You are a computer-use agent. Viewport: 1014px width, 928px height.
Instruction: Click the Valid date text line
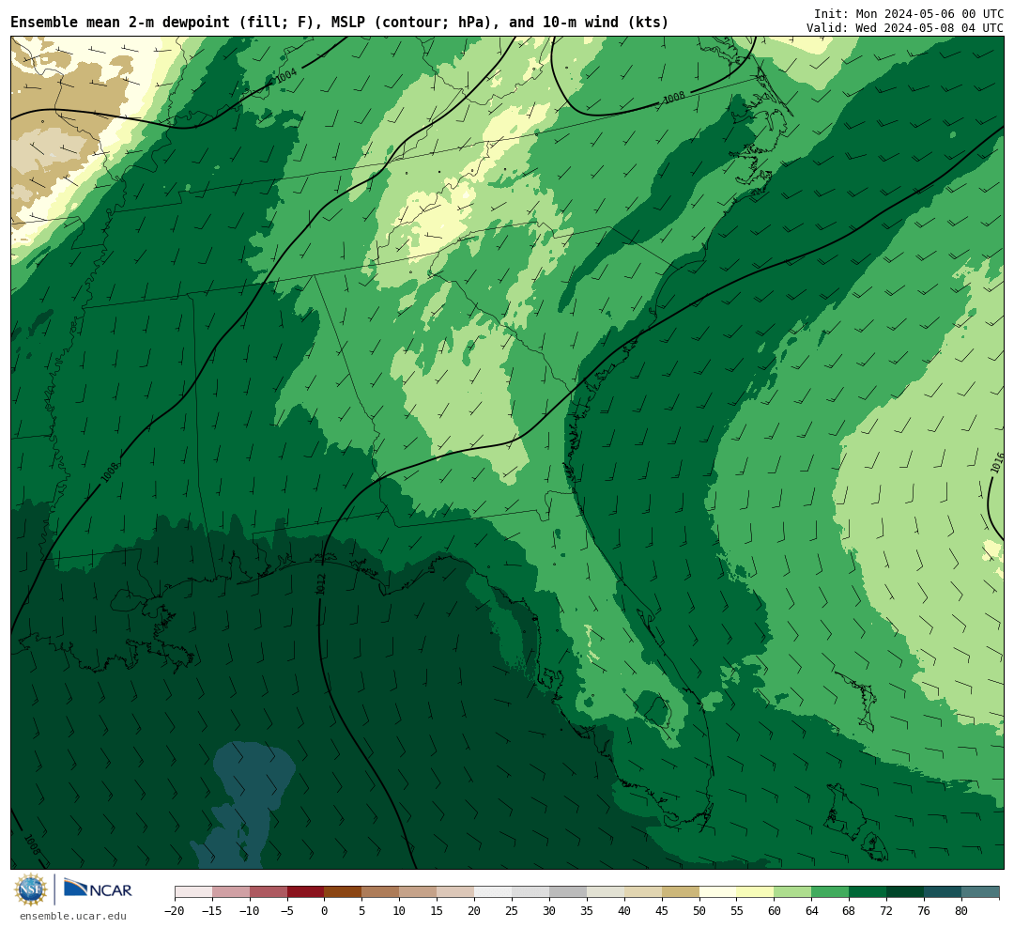click(x=905, y=28)
